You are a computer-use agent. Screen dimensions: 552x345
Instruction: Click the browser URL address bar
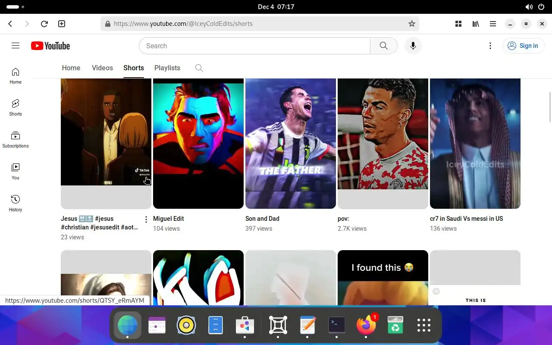click(x=260, y=24)
